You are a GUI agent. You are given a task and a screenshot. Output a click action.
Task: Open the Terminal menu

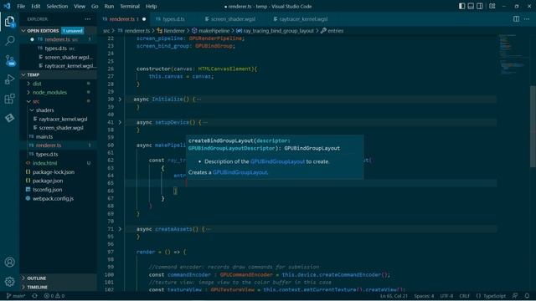(130, 6)
